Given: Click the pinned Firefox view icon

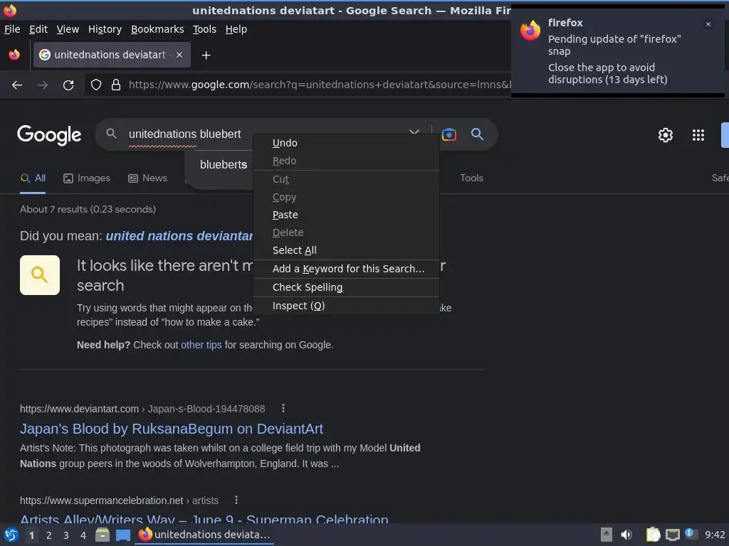Looking at the screenshot, I should point(14,55).
